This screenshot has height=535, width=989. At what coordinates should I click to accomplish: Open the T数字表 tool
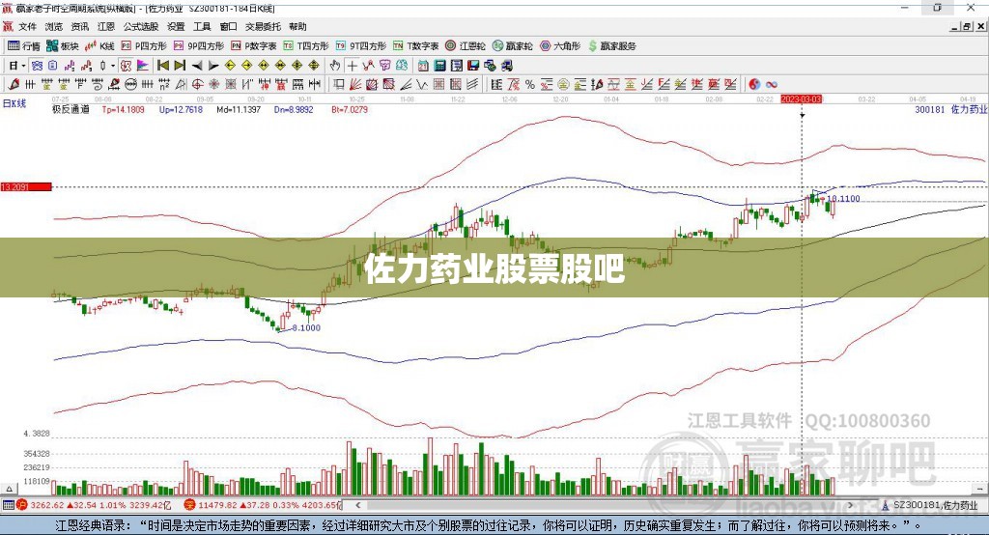coord(415,46)
